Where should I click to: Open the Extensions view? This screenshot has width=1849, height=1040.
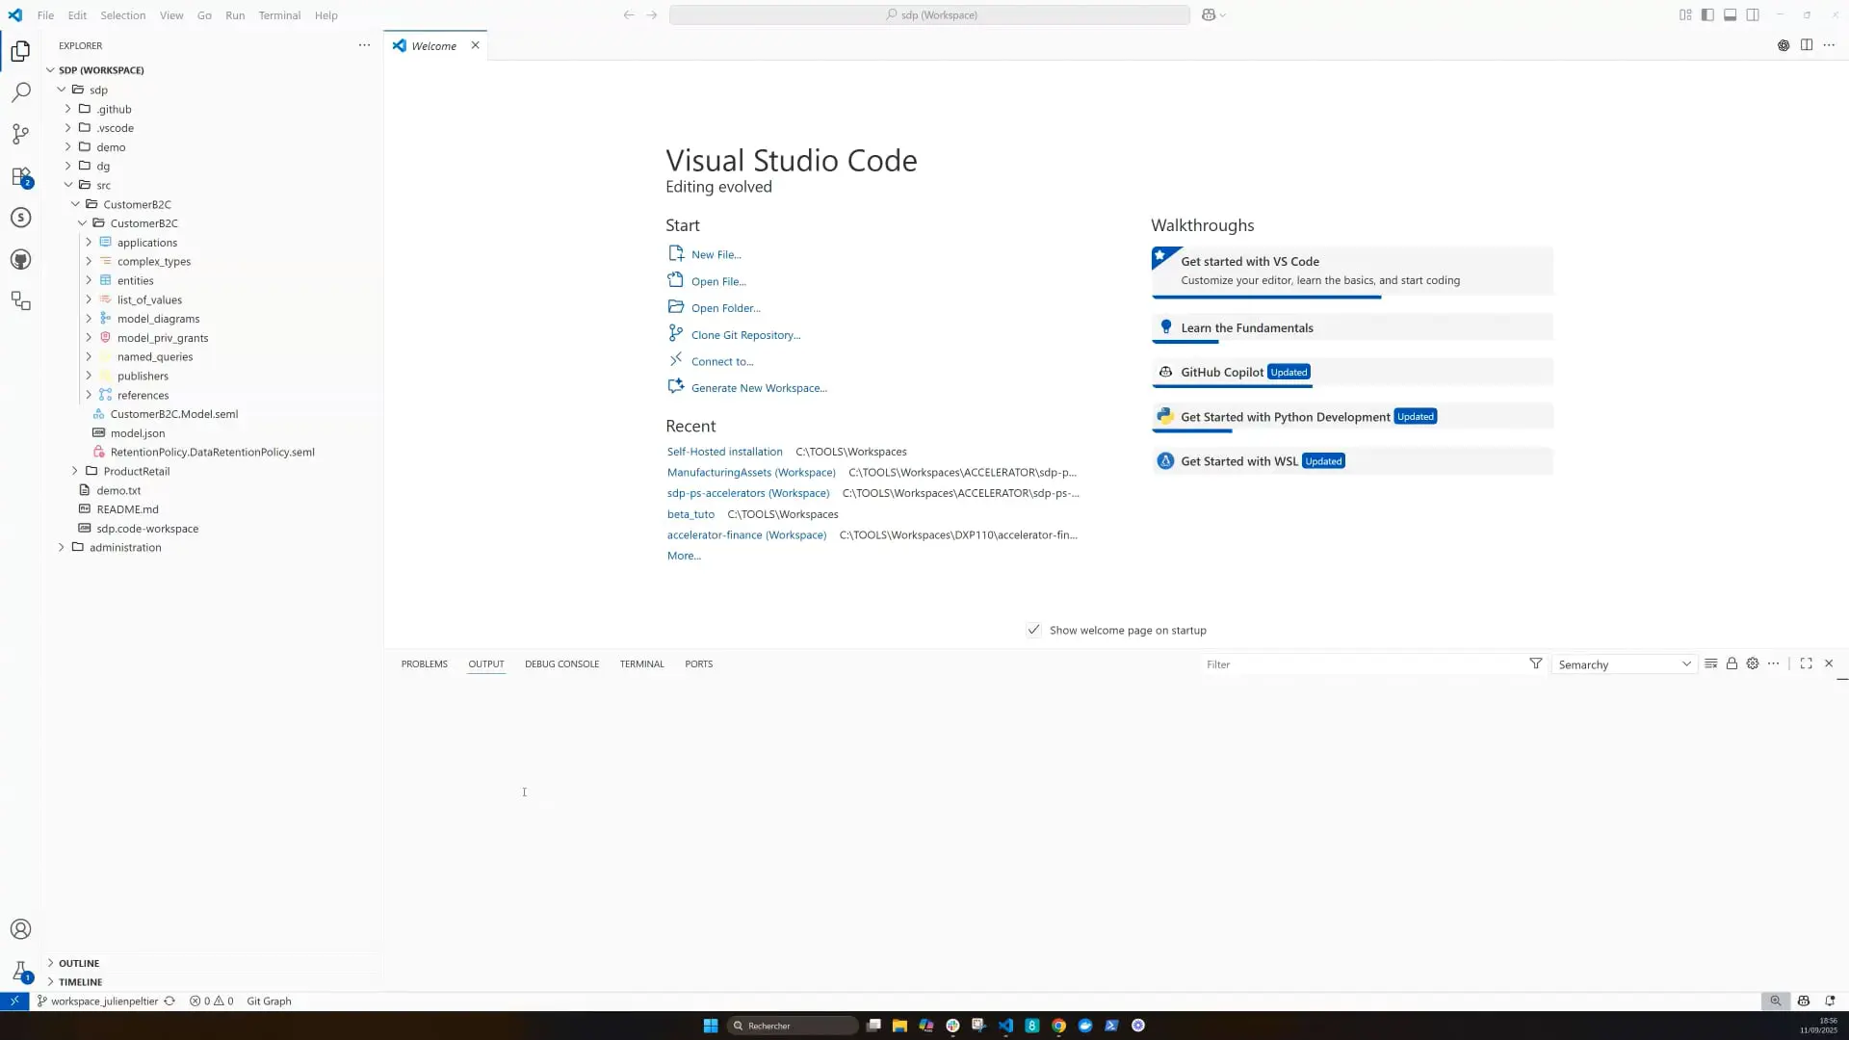point(20,176)
